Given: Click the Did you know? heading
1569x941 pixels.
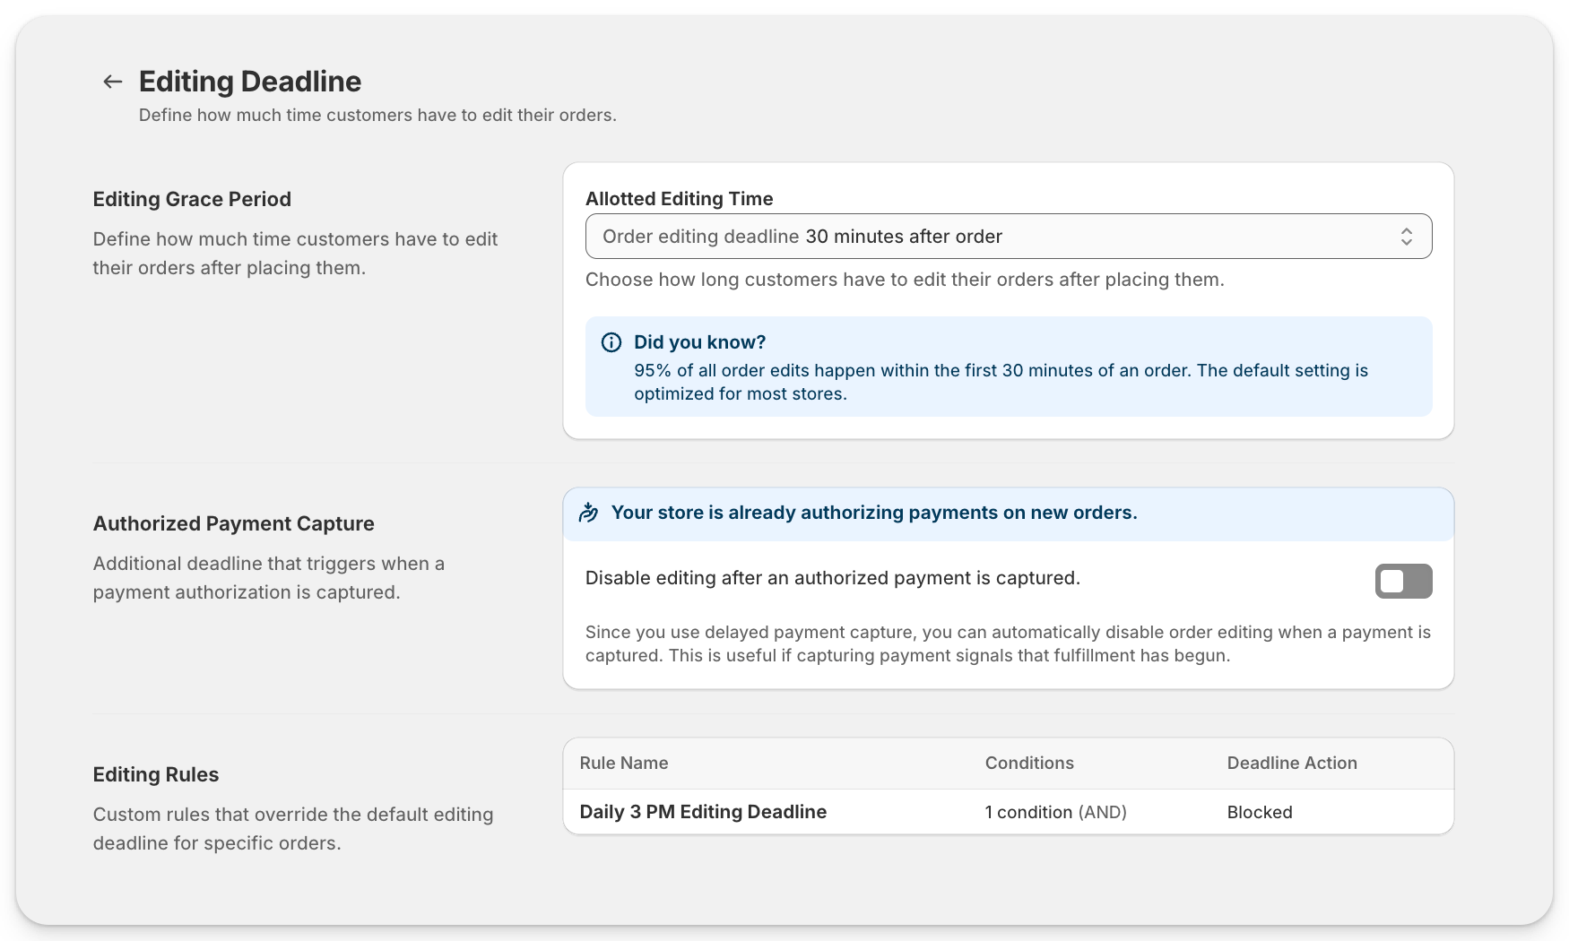Looking at the screenshot, I should pos(699,342).
